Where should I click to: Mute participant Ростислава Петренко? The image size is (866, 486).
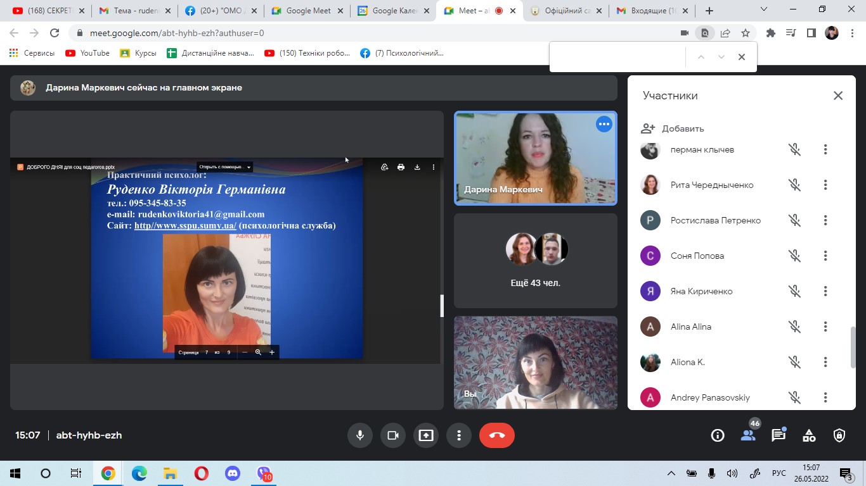tap(795, 220)
